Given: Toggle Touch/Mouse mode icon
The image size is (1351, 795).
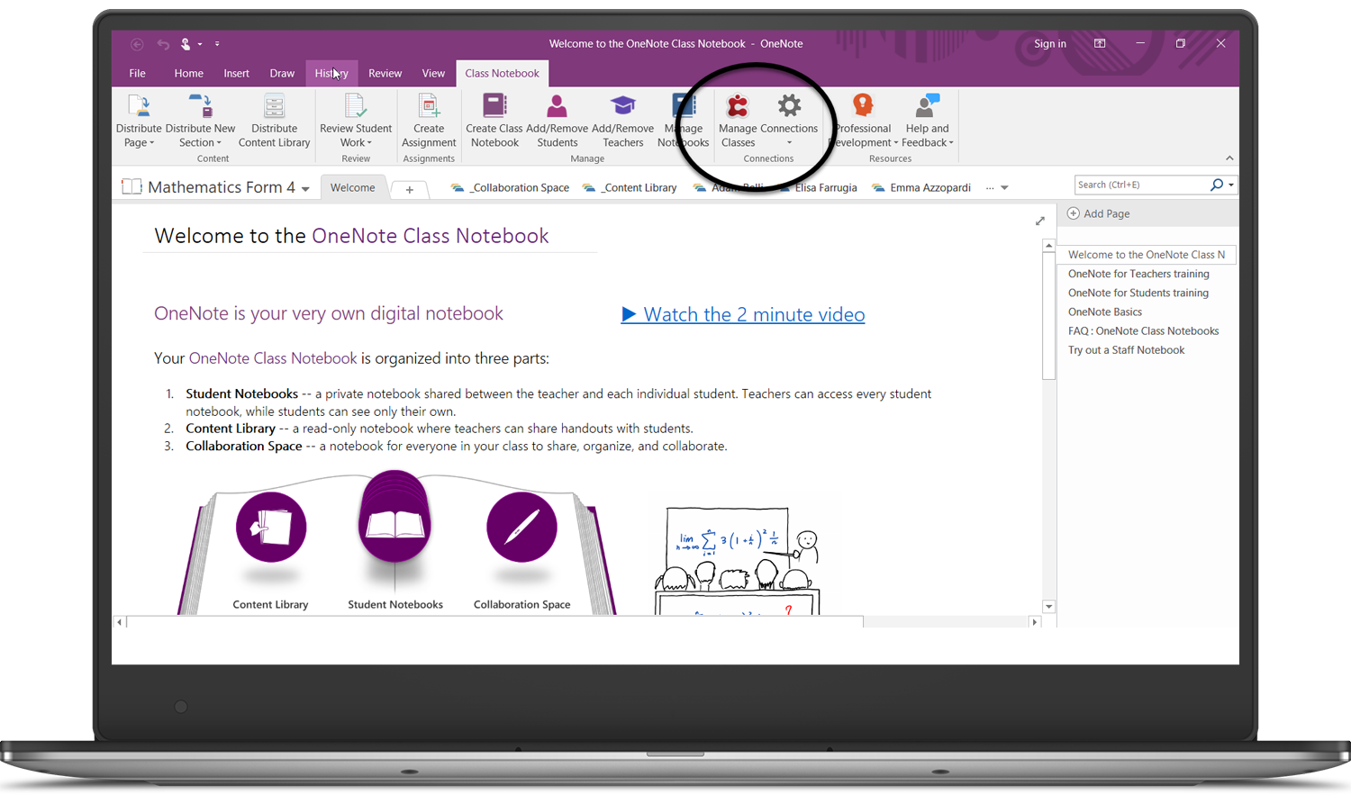Looking at the screenshot, I should (186, 44).
